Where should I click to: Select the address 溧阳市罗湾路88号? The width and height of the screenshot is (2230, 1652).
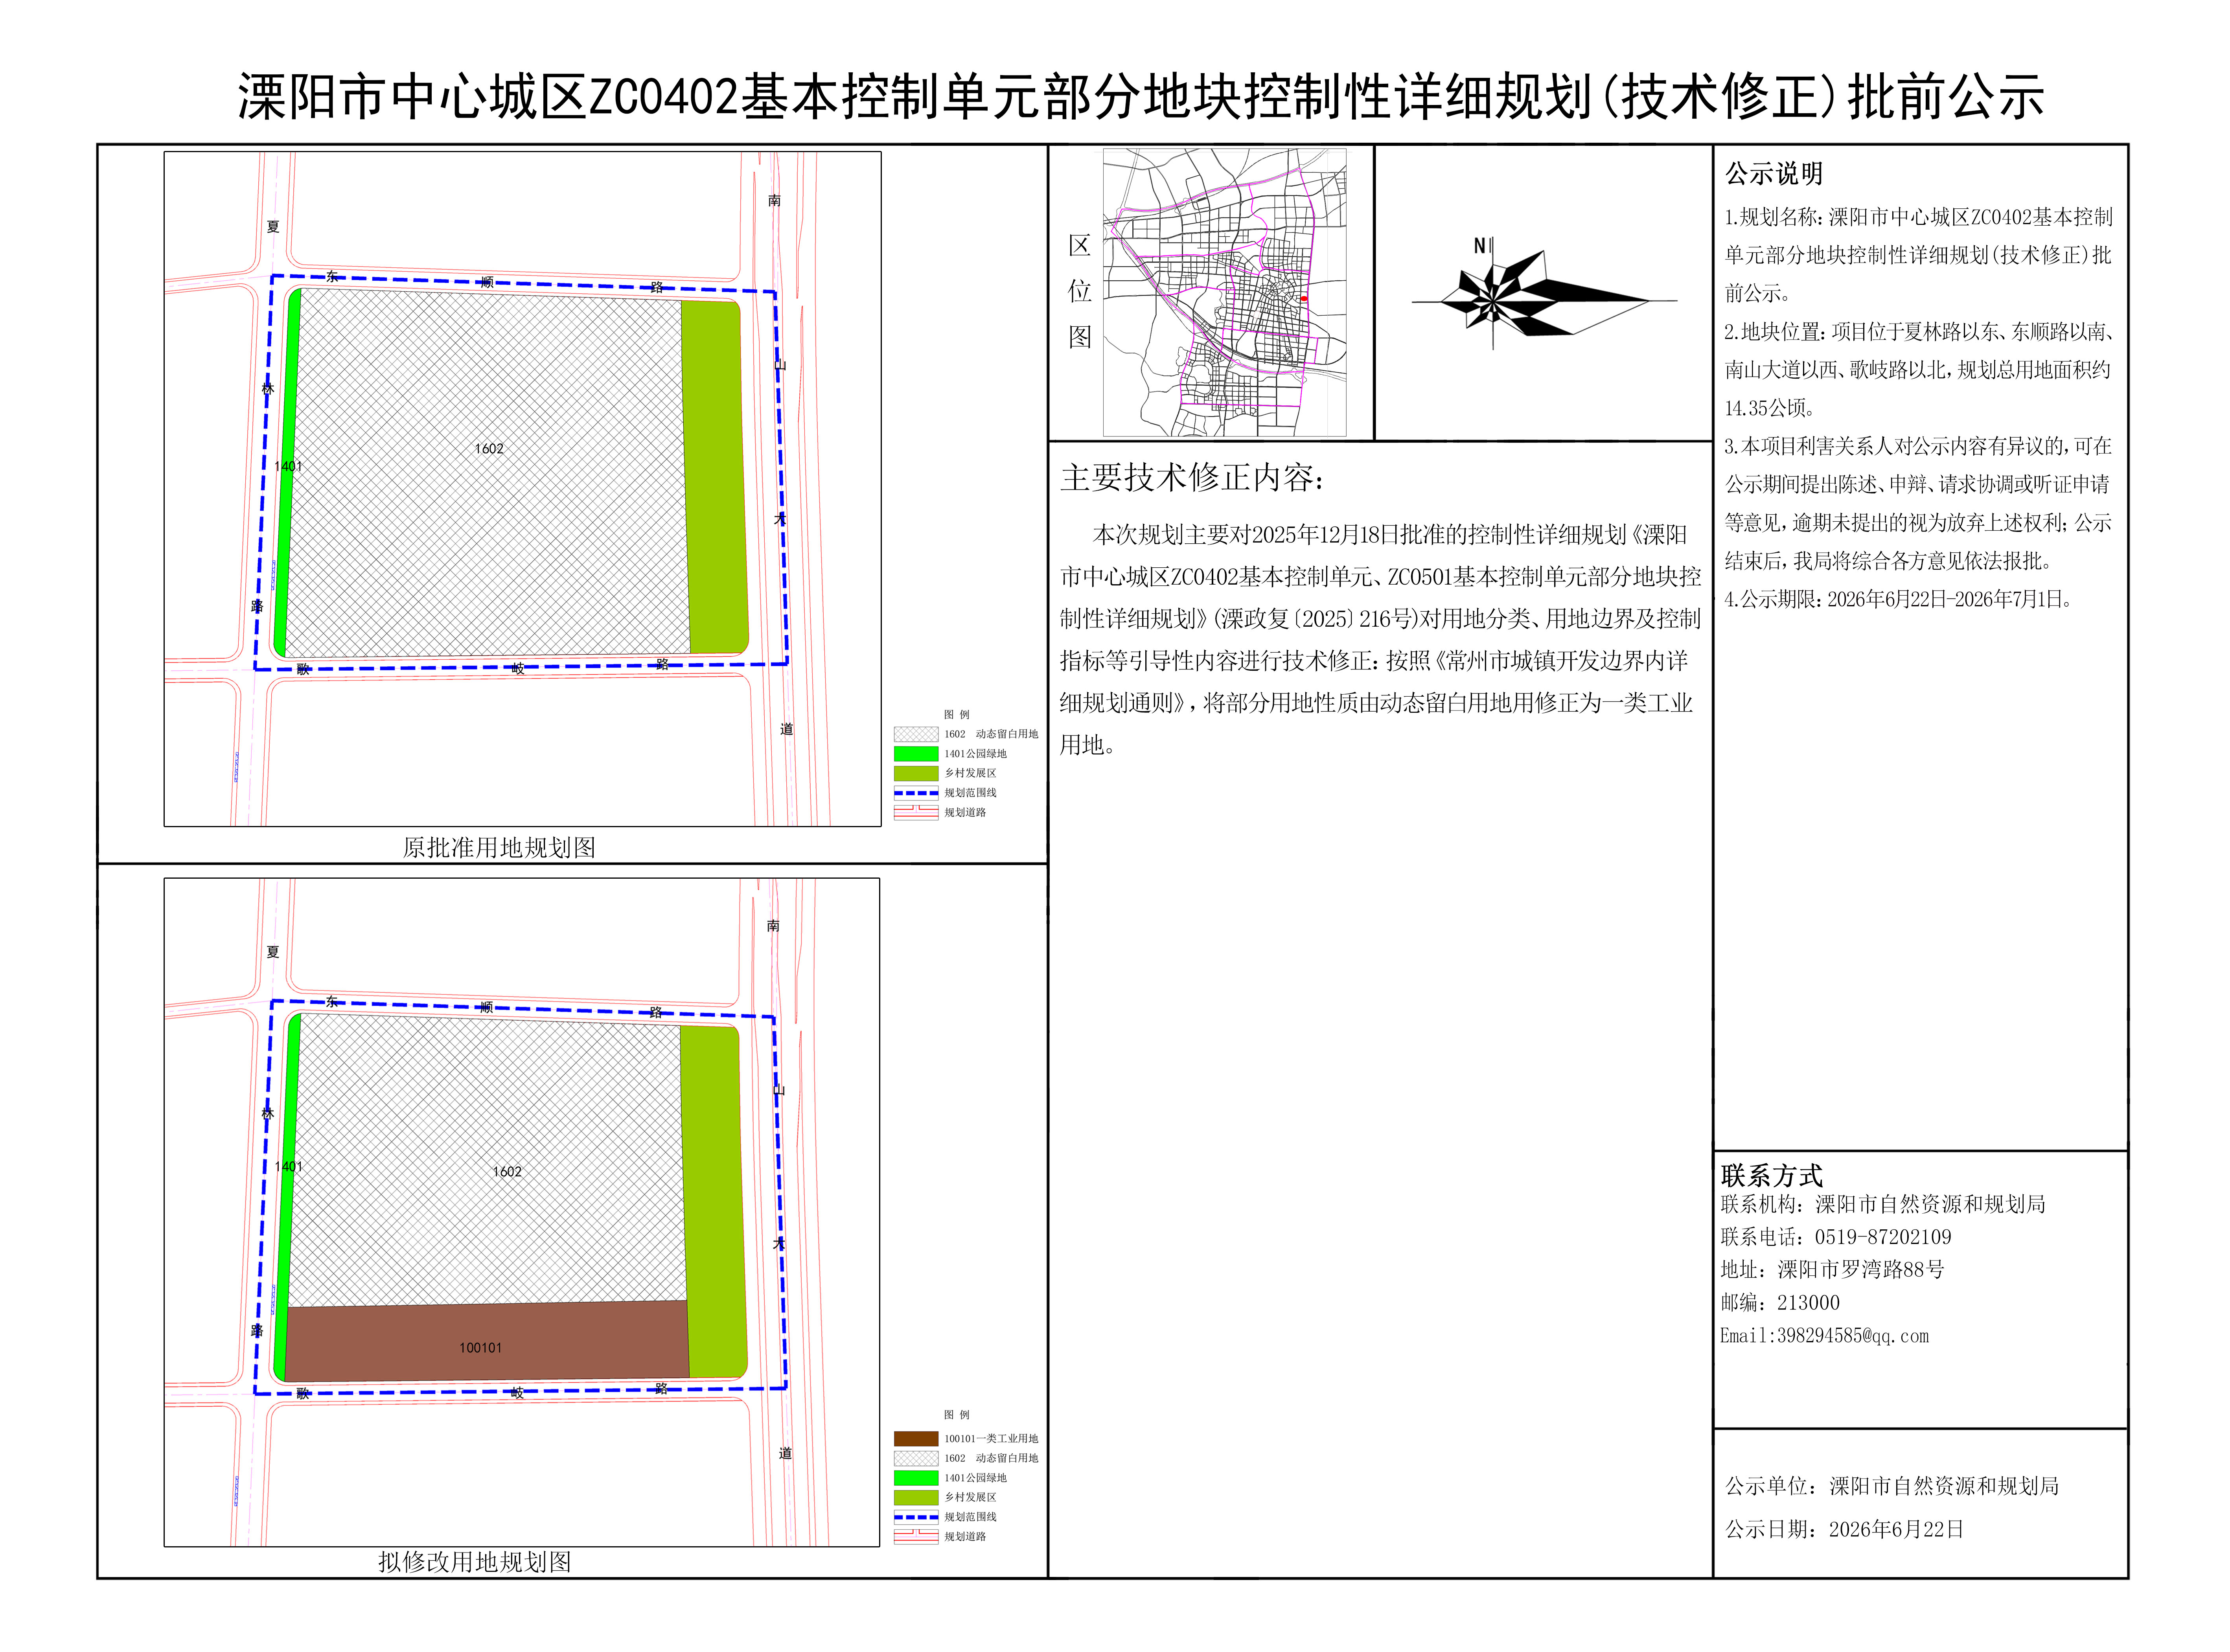(x=1861, y=1270)
